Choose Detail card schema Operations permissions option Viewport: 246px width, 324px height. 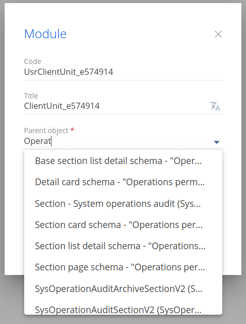point(124,182)
